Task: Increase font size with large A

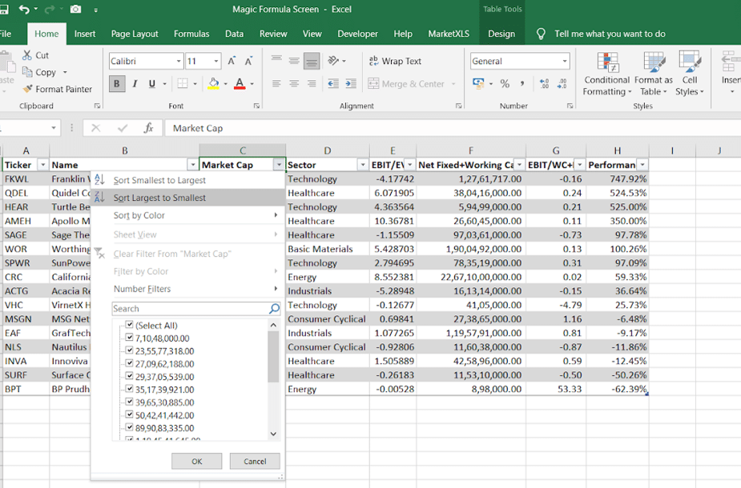Action: tap(232, 61)
